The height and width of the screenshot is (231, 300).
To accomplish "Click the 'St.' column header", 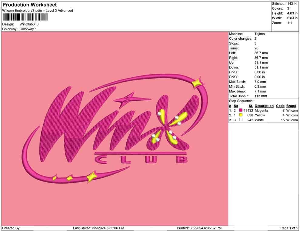I will [x=251, y=106].
